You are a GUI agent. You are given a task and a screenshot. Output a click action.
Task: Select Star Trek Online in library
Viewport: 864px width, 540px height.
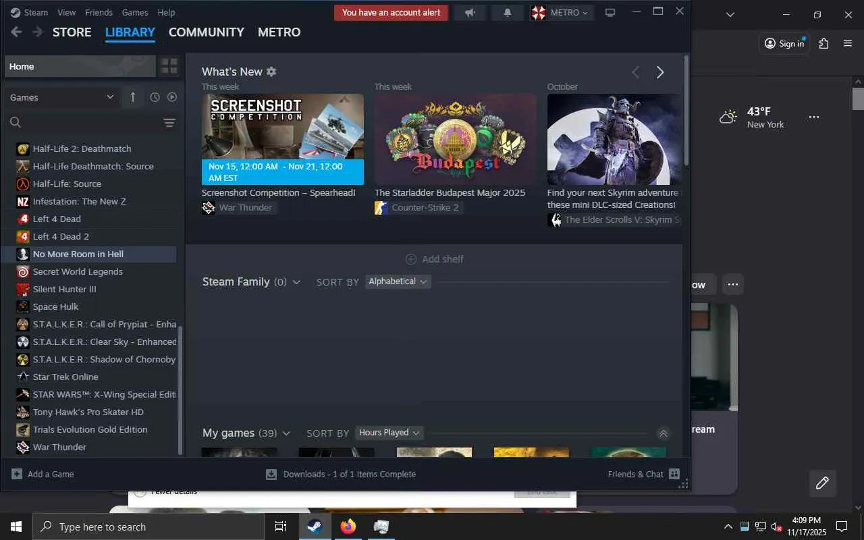tap(90, 377)
